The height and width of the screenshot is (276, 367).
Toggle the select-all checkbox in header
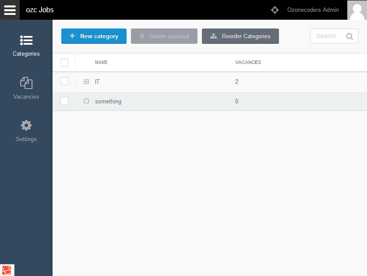(64, 63)
